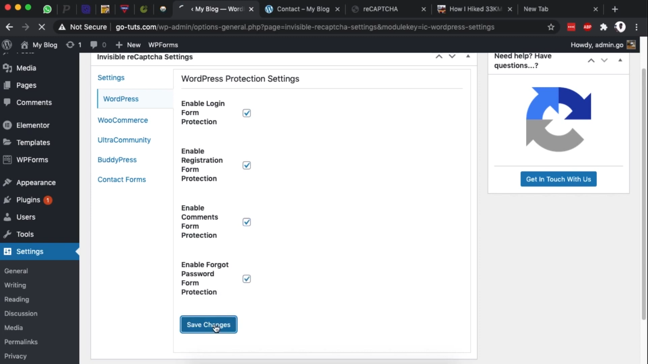Open the UltraCommunity settings tab
The height and width of the screenshot is (364, 648).
tap(124, 140)
